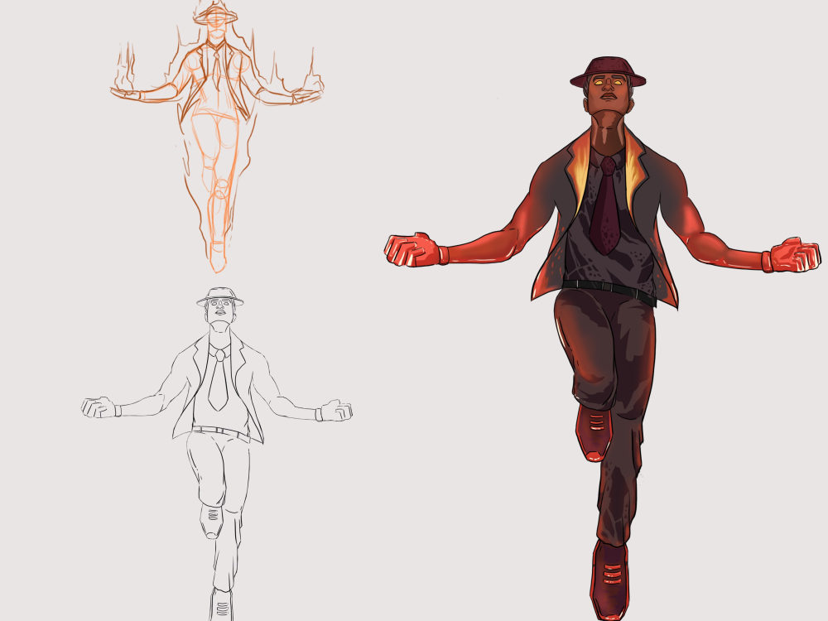
Task: Select the red sneaker on raised leg
Action: 592,435
